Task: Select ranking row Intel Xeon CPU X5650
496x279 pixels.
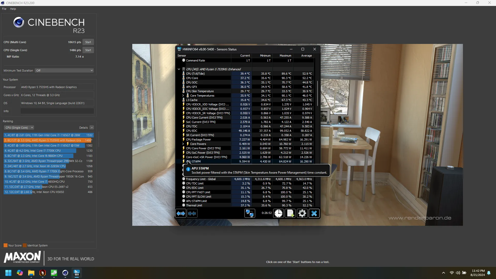Action: point(49,192)
